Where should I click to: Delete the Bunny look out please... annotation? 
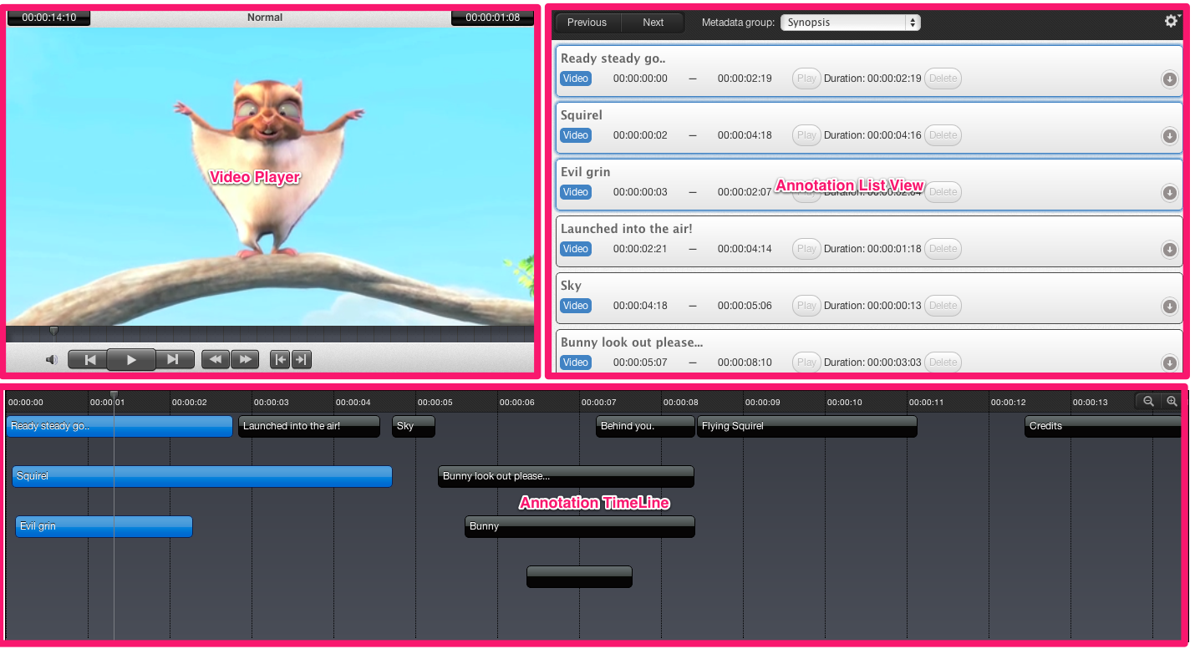tap(943, 362)
